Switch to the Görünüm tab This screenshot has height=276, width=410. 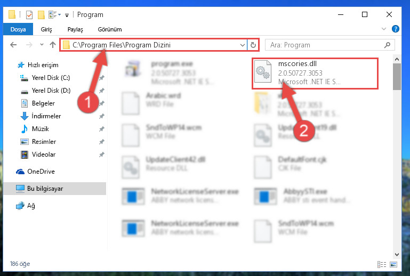pyautogui.click(x=110, y=29)
